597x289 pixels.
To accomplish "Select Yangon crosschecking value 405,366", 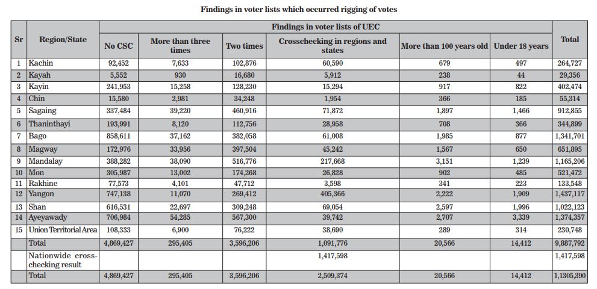I will tap(333, 194).
